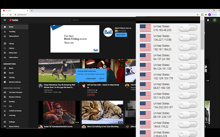This screenshot has height=137, width=220.
Task: Click GOT IT in the tooltip
Action: tap(102, 78)
